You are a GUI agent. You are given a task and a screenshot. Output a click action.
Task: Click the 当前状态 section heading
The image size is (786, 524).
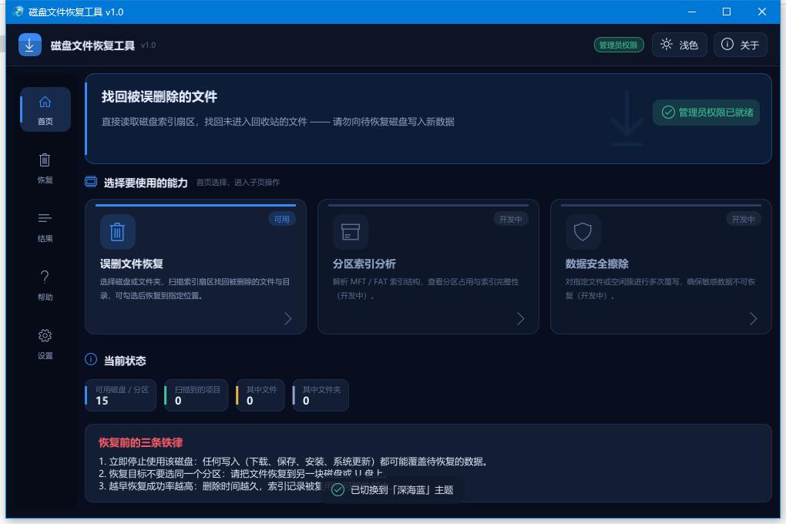[x=125, y=361]
